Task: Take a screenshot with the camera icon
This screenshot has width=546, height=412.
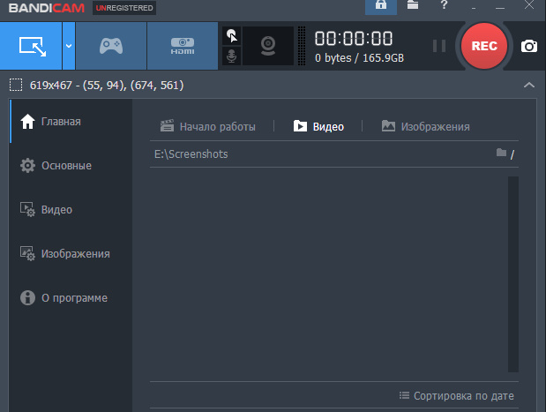Action: [529, 46]
